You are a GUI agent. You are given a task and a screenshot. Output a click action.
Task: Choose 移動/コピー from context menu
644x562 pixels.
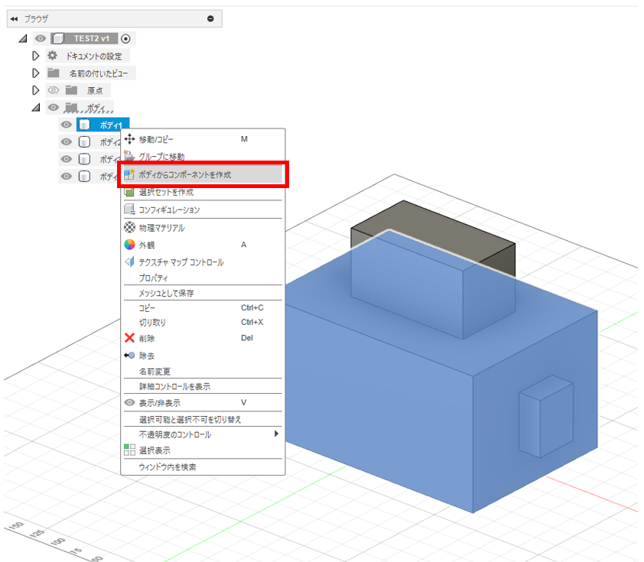coord(203,140)
